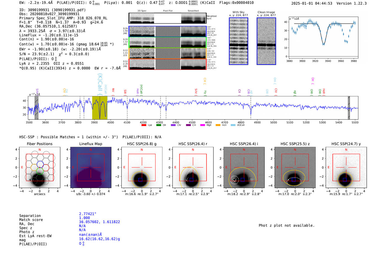Select the Weighted Sum 2D spectrum row
386x263 pixels.
coord(168,18)
